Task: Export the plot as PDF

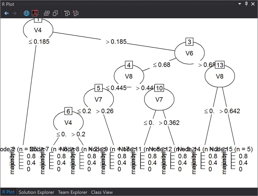Action: pyautogui.click(x=35, y=13)
